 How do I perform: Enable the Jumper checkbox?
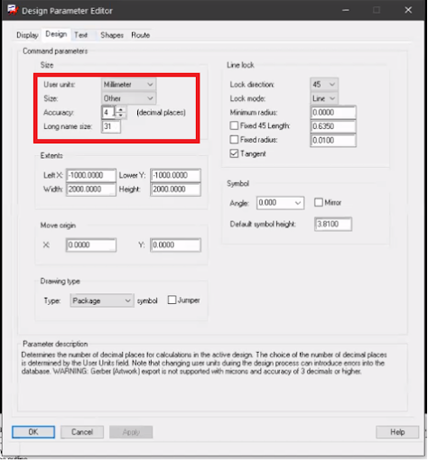pos(172,300)
